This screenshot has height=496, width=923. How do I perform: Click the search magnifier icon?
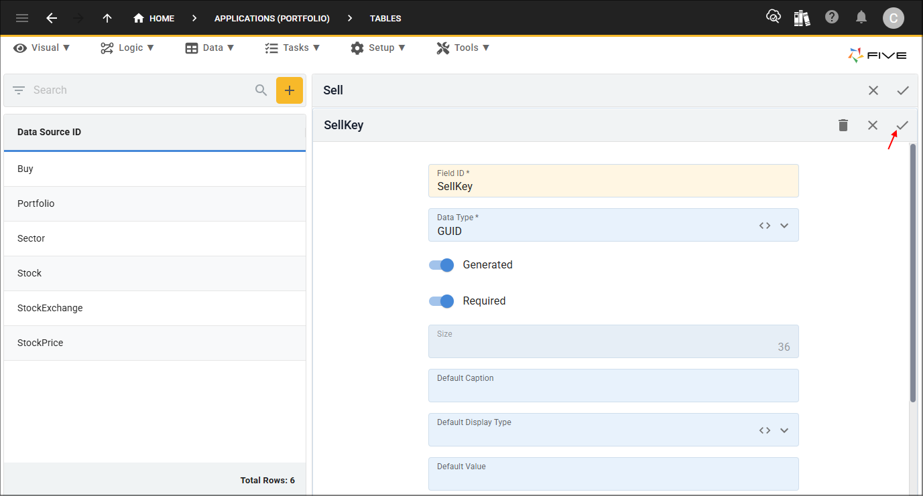click(261, 90)
